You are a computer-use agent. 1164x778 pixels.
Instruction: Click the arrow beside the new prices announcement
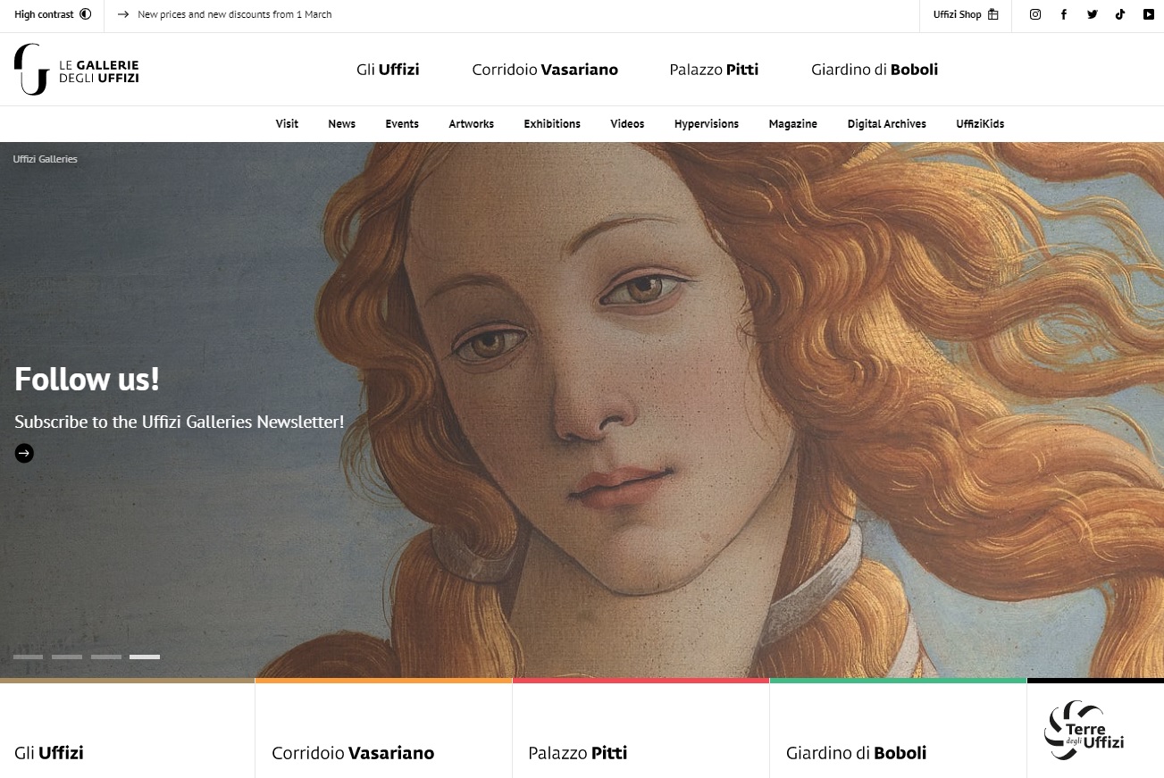coord(123,14)
